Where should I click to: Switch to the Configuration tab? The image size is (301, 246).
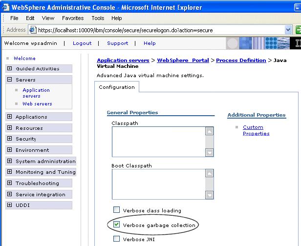(x=117, y=87)
